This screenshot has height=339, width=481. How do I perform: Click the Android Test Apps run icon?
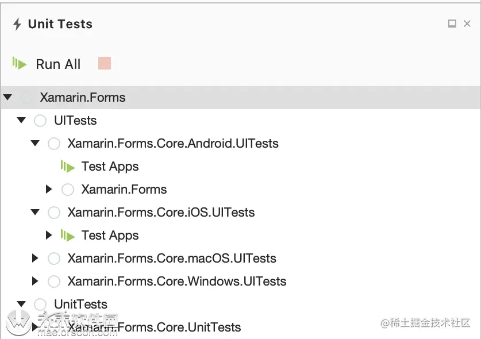pos(68,167)
